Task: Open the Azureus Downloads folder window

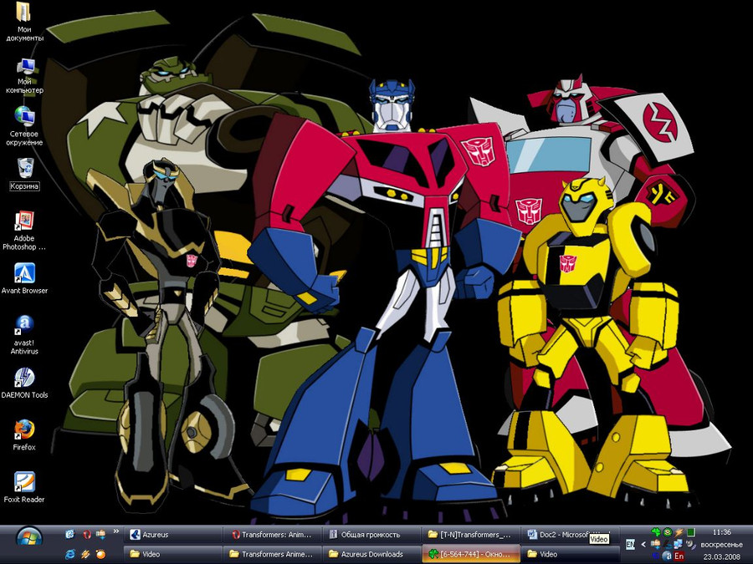Action: (371, 554)
